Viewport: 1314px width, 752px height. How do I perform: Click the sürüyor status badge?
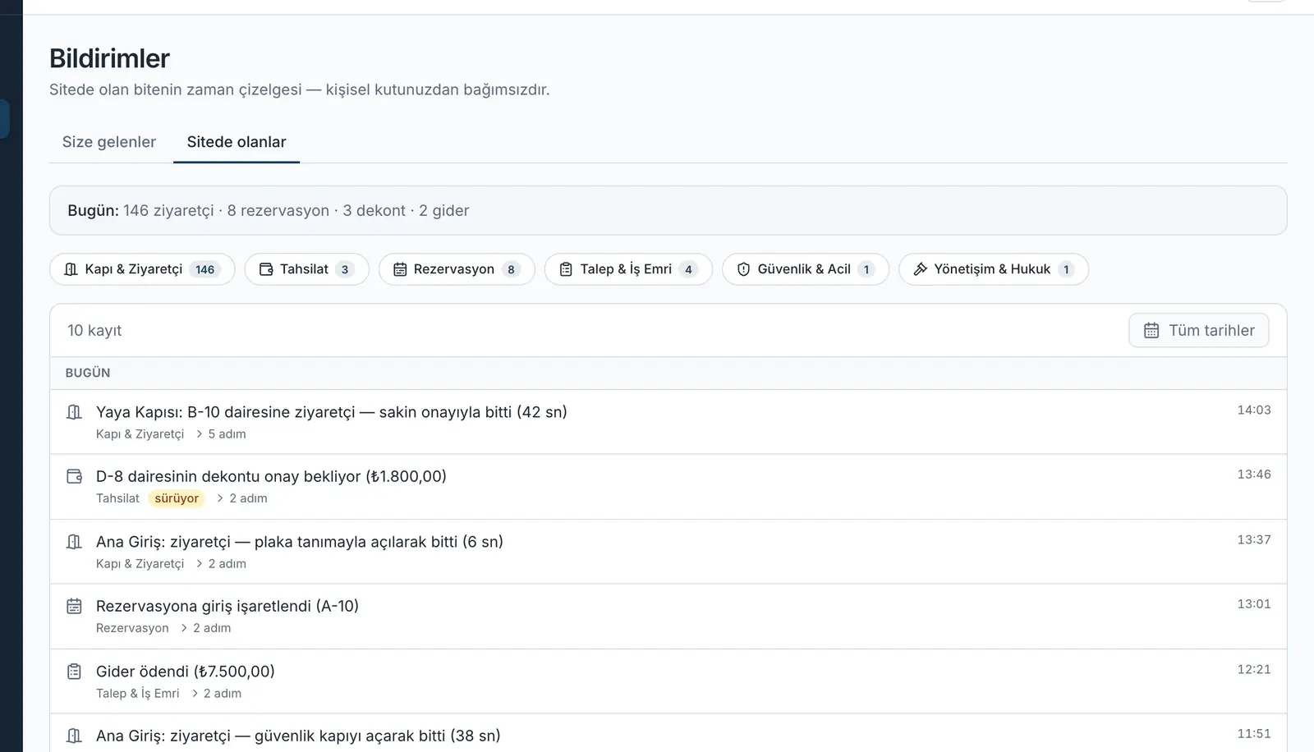tap(177, 498)
